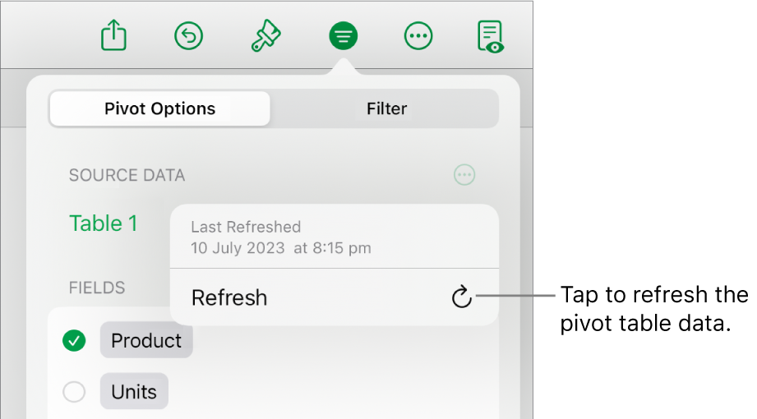
Task: Tap the circular refresh arrow icon
Action: pyautogui.click(x=463, y=297)
